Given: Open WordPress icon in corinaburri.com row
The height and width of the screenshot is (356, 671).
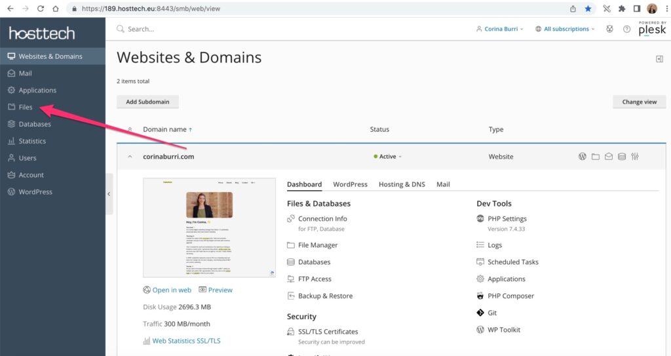Looking at the screenshot, I should 582,157.
